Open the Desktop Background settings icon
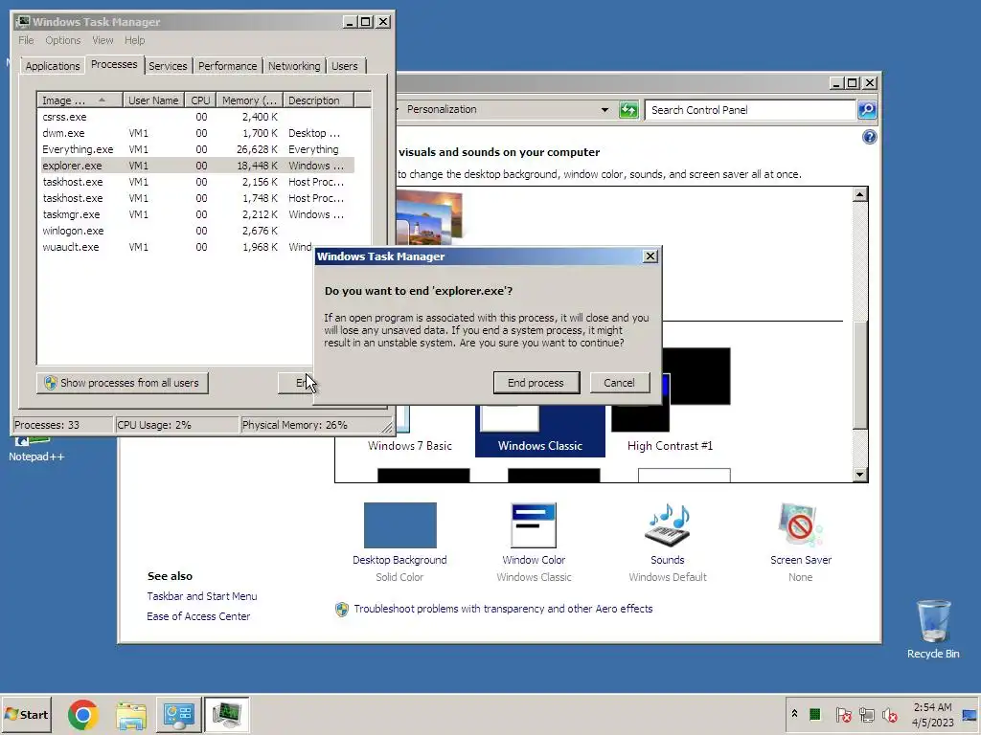The width and height of the screenshot is (981, 735). click(x=399, y=525)
